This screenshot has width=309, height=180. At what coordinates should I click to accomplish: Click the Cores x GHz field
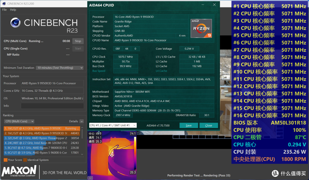click(x=52, y=91)
